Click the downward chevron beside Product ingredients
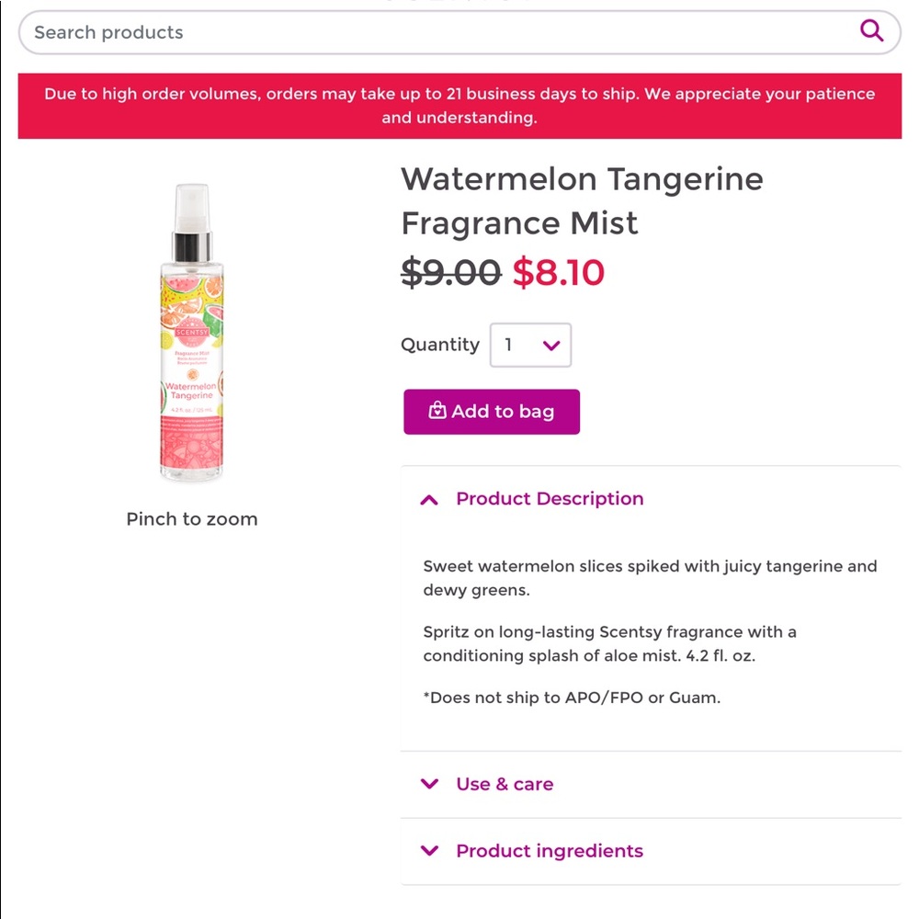The height and width of the screenshot is (919, 919). point(428,851)
